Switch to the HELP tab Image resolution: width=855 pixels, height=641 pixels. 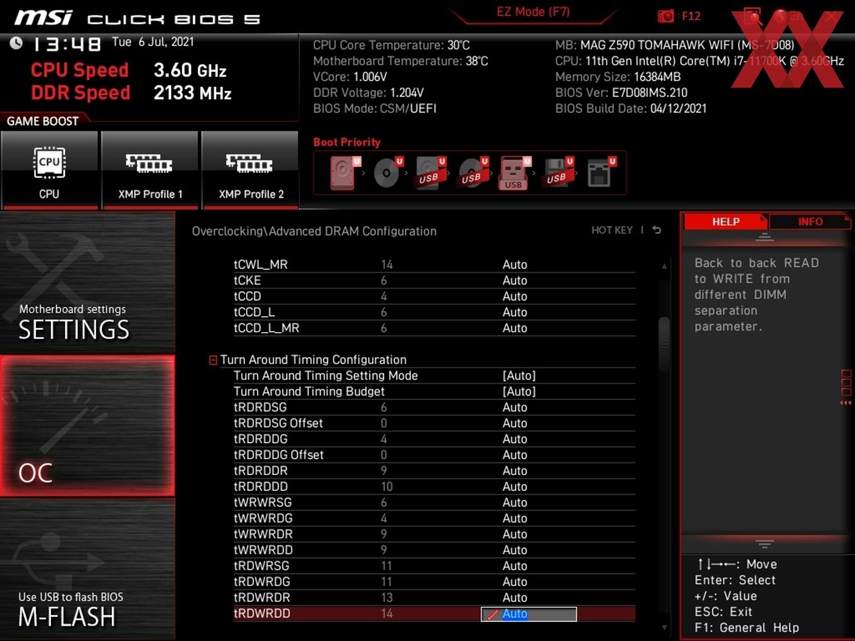point(725,221)
